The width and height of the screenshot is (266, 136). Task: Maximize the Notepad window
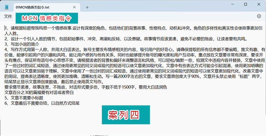(245, 4)
